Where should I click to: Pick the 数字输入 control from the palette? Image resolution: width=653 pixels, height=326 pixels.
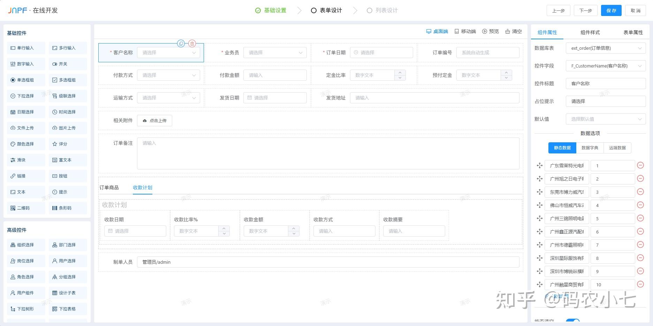(x=26, y=64)
